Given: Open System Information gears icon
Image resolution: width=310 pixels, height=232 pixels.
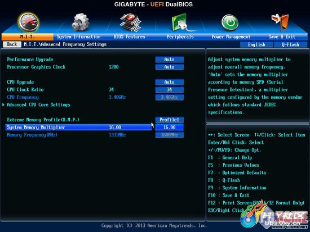Looking at the screenshot, I should pos(80,22).
